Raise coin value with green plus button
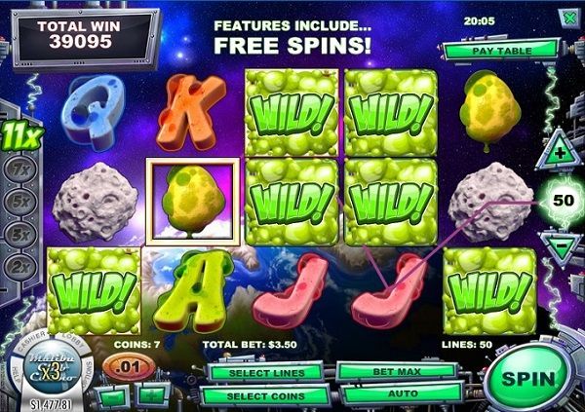585x412 pixels. (152, 395)
